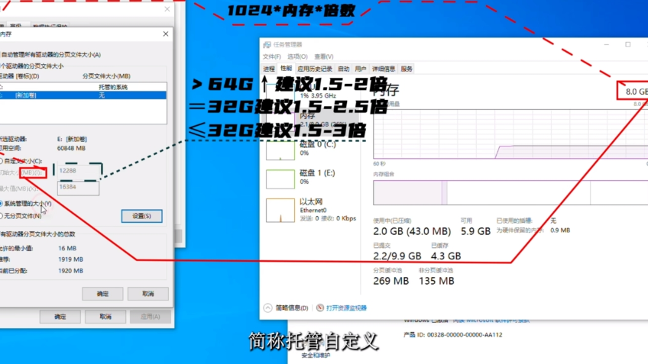Screen dimensions: 648x364
Task: Click the 设置(S) button
Action: tap(141, 216)
